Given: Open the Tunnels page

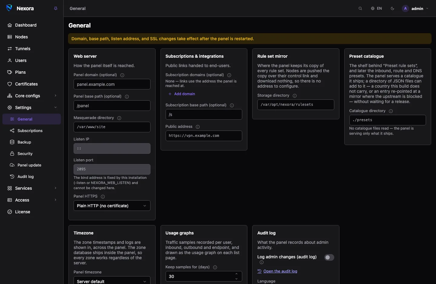Looking at the screenshot, I should pyautogui.click(x=32, y=49).
